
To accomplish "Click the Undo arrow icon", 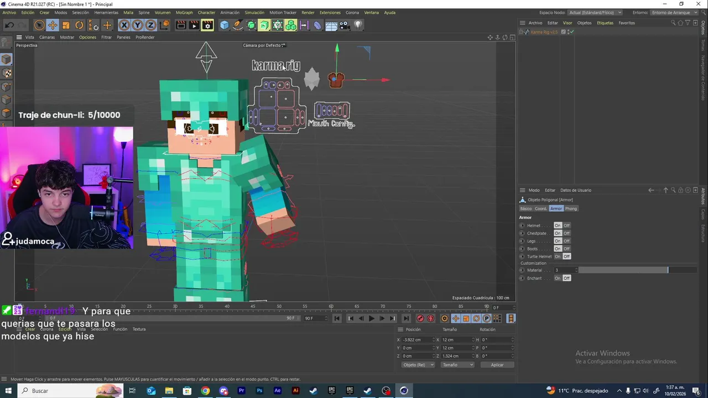I will coord(9,25).
